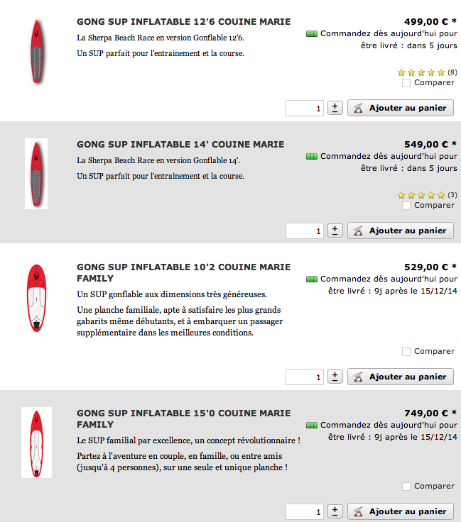This screenshot has height=522, width=461.
Task: Open the 14' Couine Marie board thumbnail
Action: point(36,174)
